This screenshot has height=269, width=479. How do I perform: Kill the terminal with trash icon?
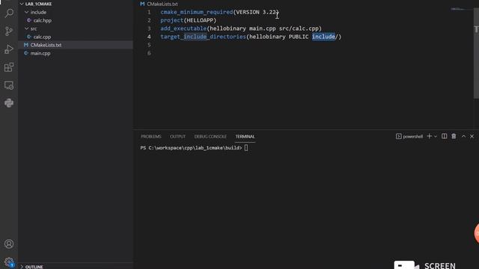tap(454, 136)
